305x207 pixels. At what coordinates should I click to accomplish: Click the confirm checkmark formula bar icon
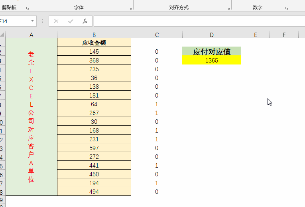(x=71, y=21)
